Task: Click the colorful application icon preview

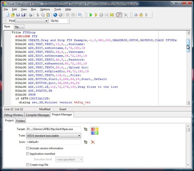Action: tap(95, 131)
